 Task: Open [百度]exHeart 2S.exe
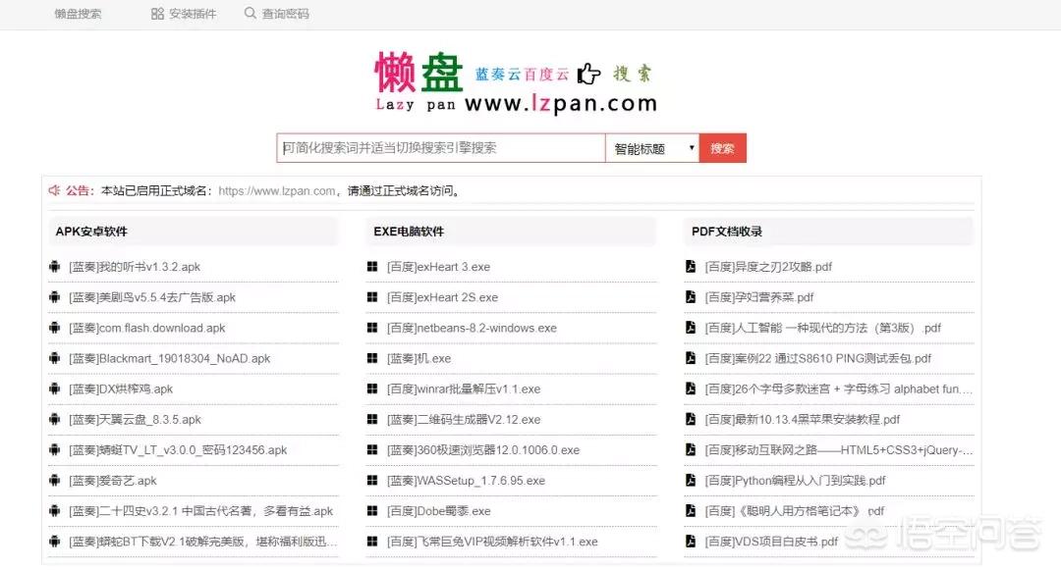point(442,297)
